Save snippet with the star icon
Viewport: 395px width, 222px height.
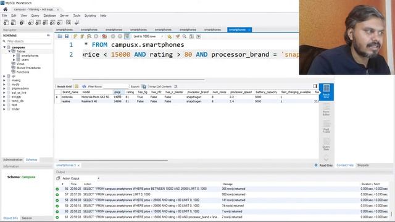169,36
